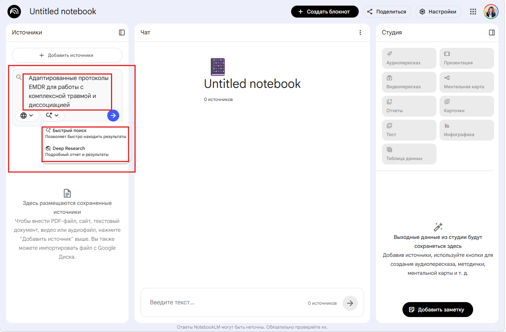Click the Таблица данных table icon

tap(389, 150)
